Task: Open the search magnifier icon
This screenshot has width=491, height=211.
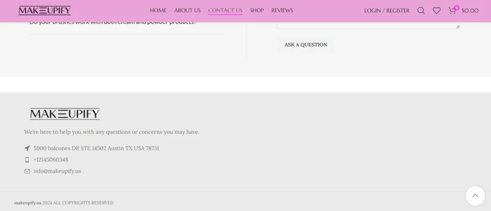Action: [421, 11]
